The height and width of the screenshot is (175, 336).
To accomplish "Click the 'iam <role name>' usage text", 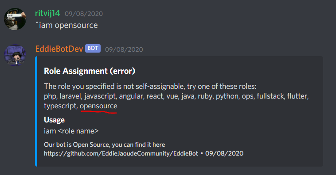I will pos(71,131).
